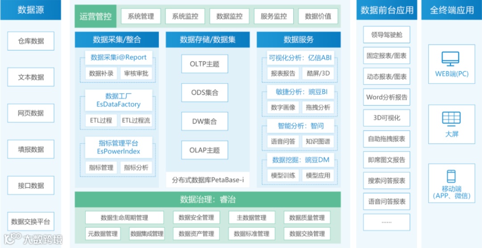Click 敏捷分析：豌豆BI title

click(300, 91)
